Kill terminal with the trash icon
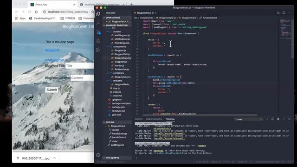297x167 pixels. [278, 119]
